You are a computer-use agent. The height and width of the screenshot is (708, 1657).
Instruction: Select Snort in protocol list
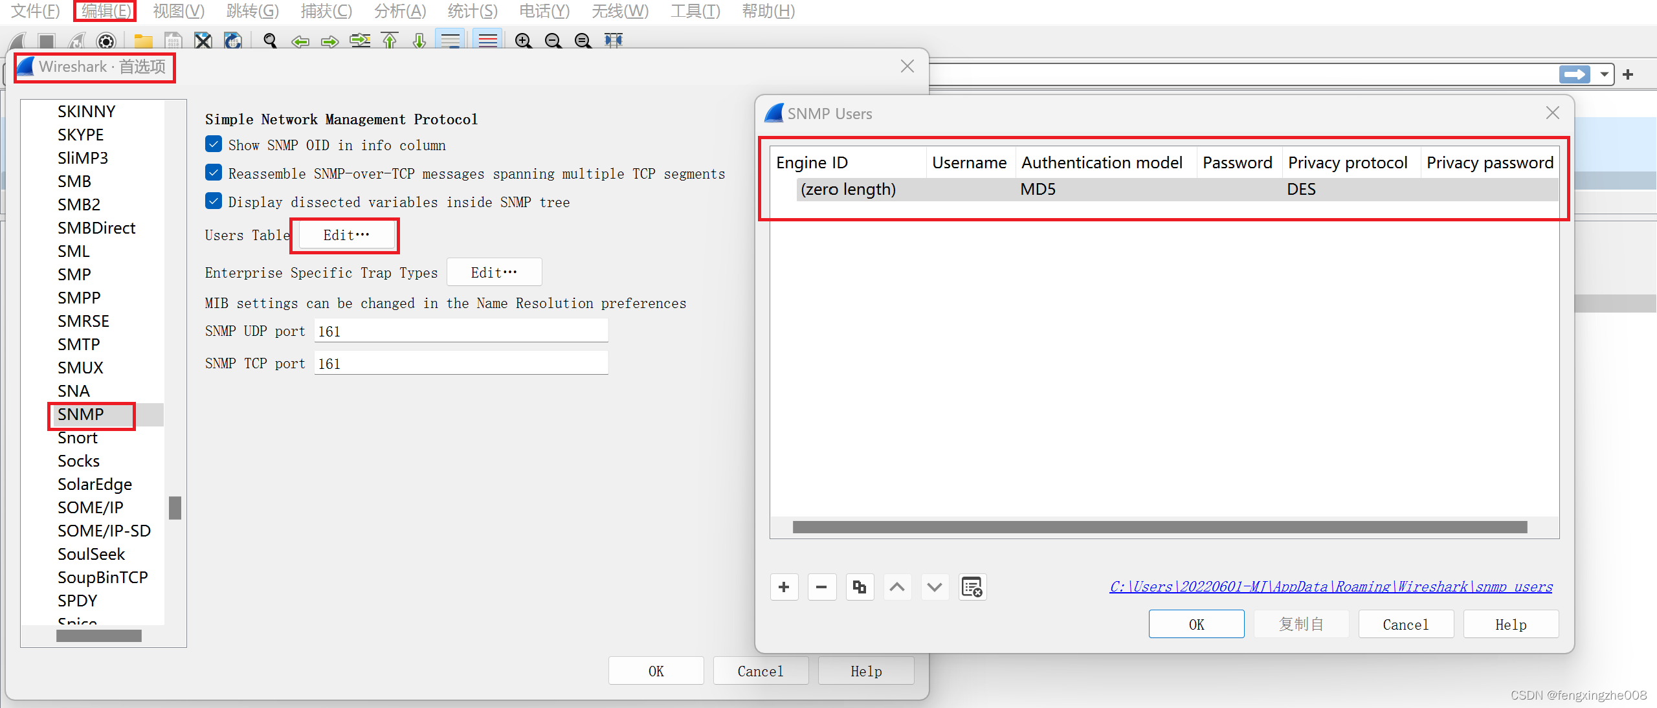[78, 437]
